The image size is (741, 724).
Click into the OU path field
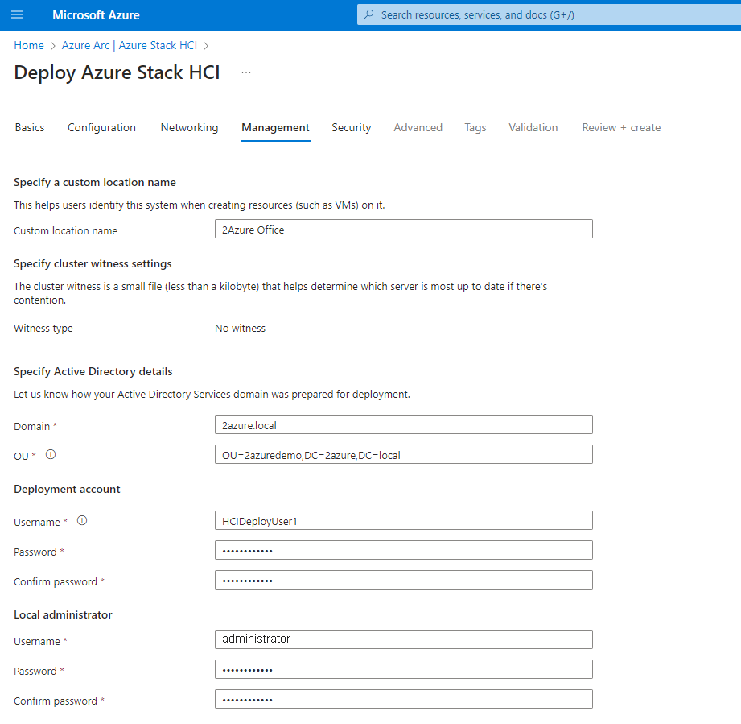pyautogui.click(x=403, y=455)
